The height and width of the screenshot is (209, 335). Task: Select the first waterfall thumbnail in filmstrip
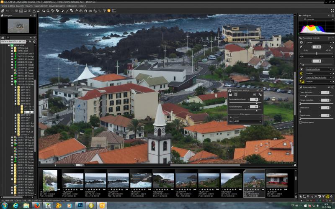coord(50,180)
